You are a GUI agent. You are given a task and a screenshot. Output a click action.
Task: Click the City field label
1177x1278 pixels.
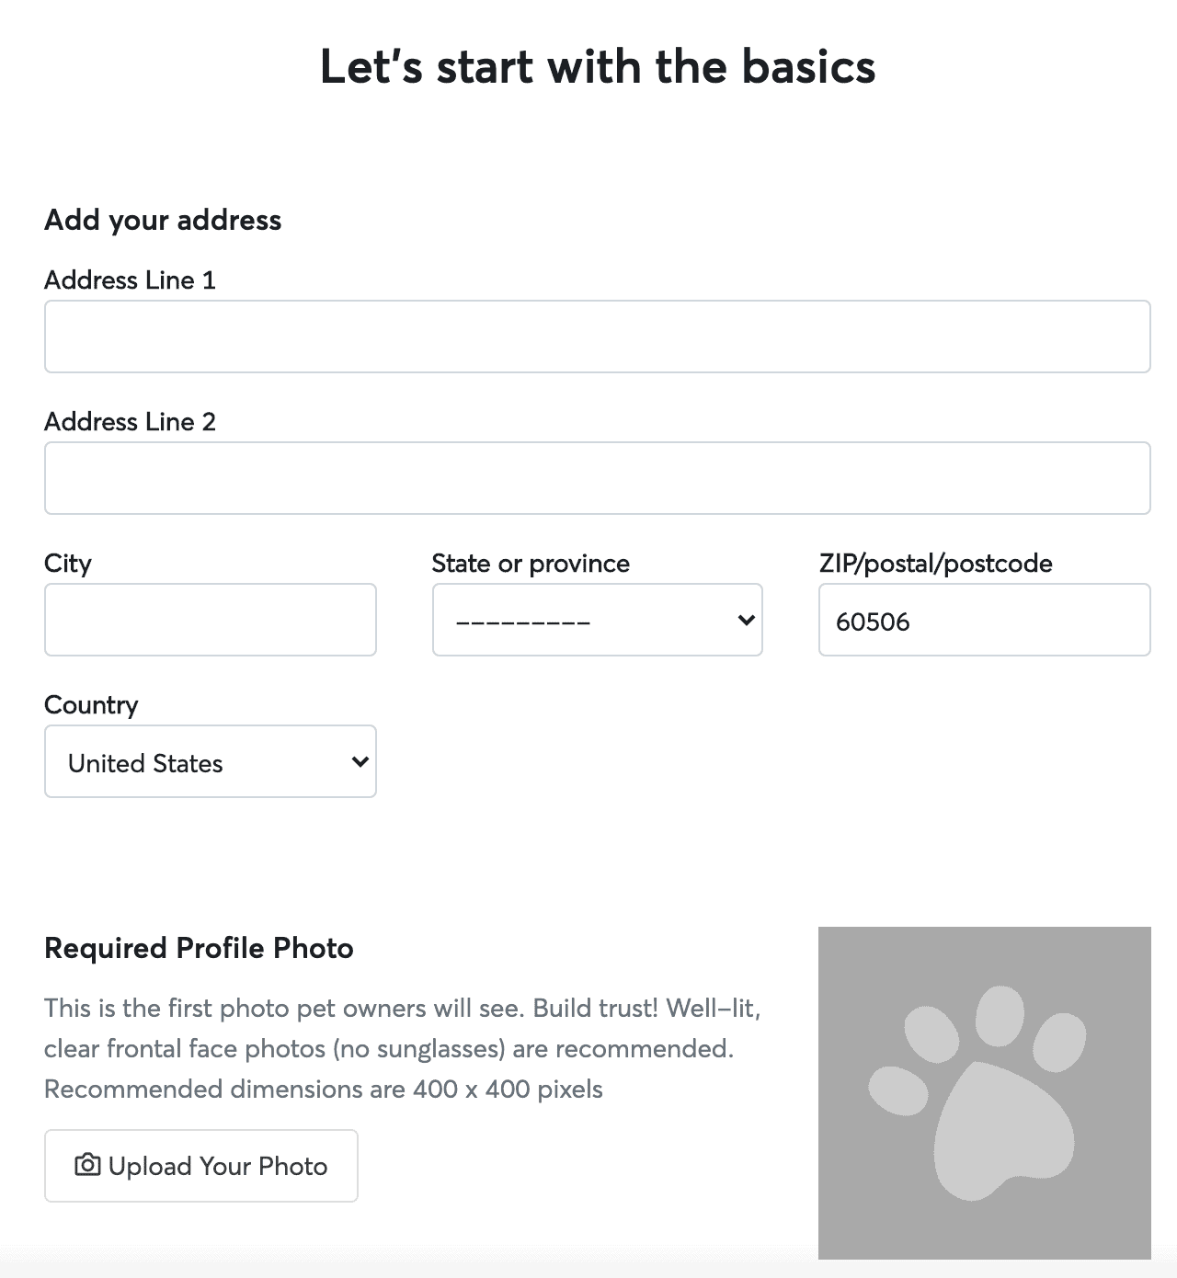point(67,563)
